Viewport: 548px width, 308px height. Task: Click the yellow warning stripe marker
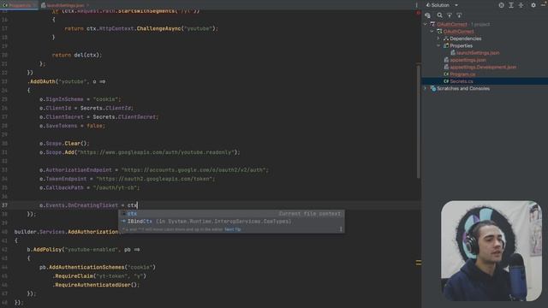point(418,263)
